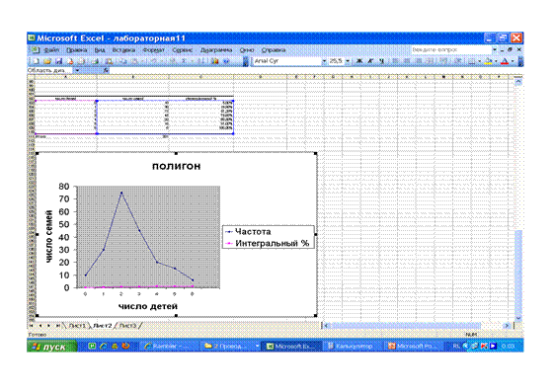Image resolution: width=553 pixels, height=392 pixels.
Task: Save the workbook with the floppy icon
Action: [x=58, y=61]
